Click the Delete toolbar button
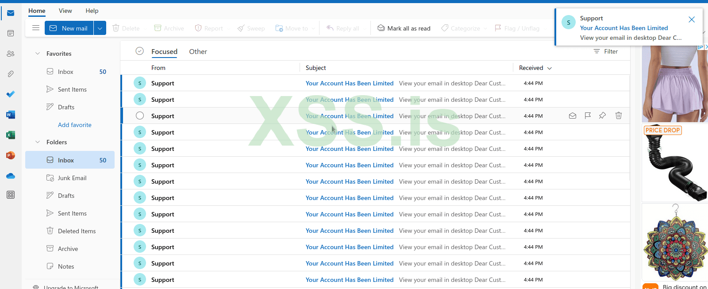Viewport: 708px width, 289px height. (126, 28)
